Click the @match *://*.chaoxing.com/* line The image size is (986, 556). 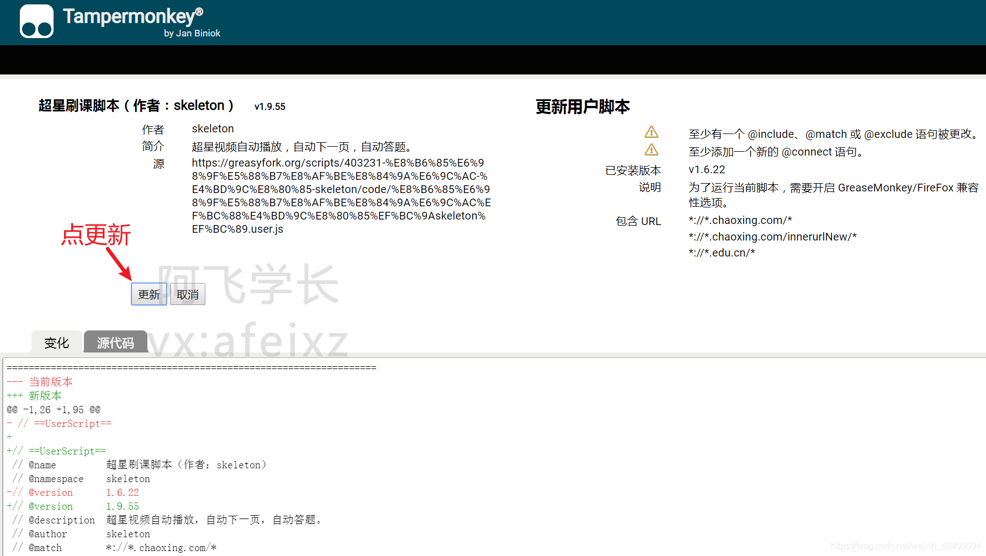click(x=114, y=547)
